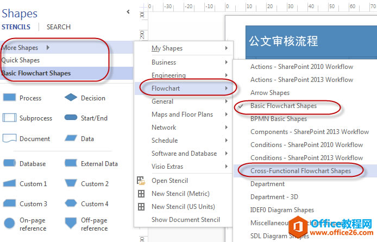Pick the Subprocess shape icon

coord(9,118)
